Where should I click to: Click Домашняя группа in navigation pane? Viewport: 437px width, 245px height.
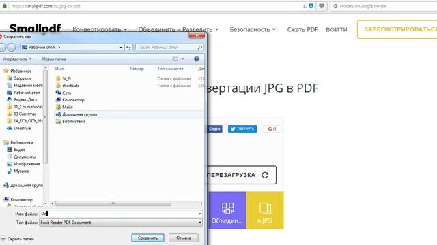point(27,185)
